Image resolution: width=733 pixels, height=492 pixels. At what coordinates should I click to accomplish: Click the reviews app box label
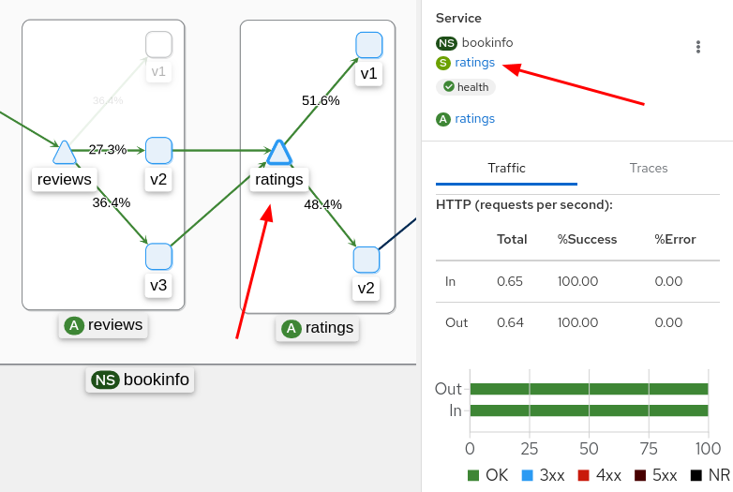[103, 325]
